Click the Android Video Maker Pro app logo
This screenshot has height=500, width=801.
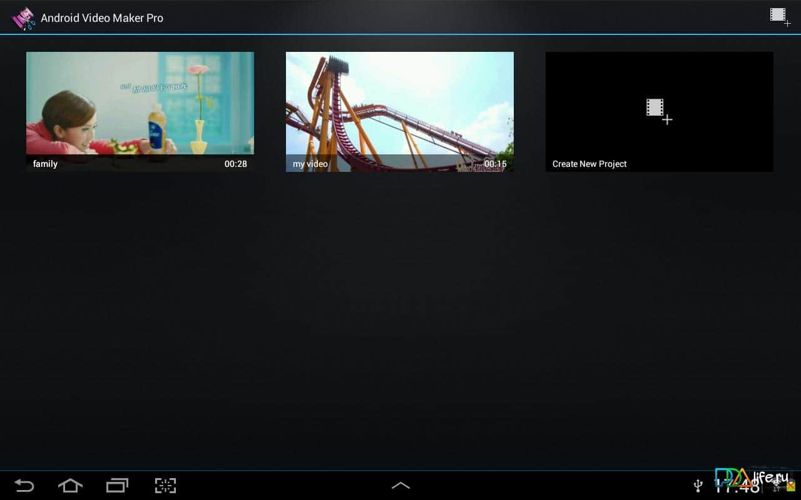[24, 18]
